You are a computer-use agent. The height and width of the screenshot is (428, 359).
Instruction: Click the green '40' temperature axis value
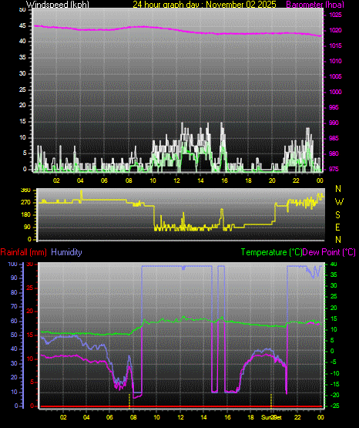tap(334, 265)
